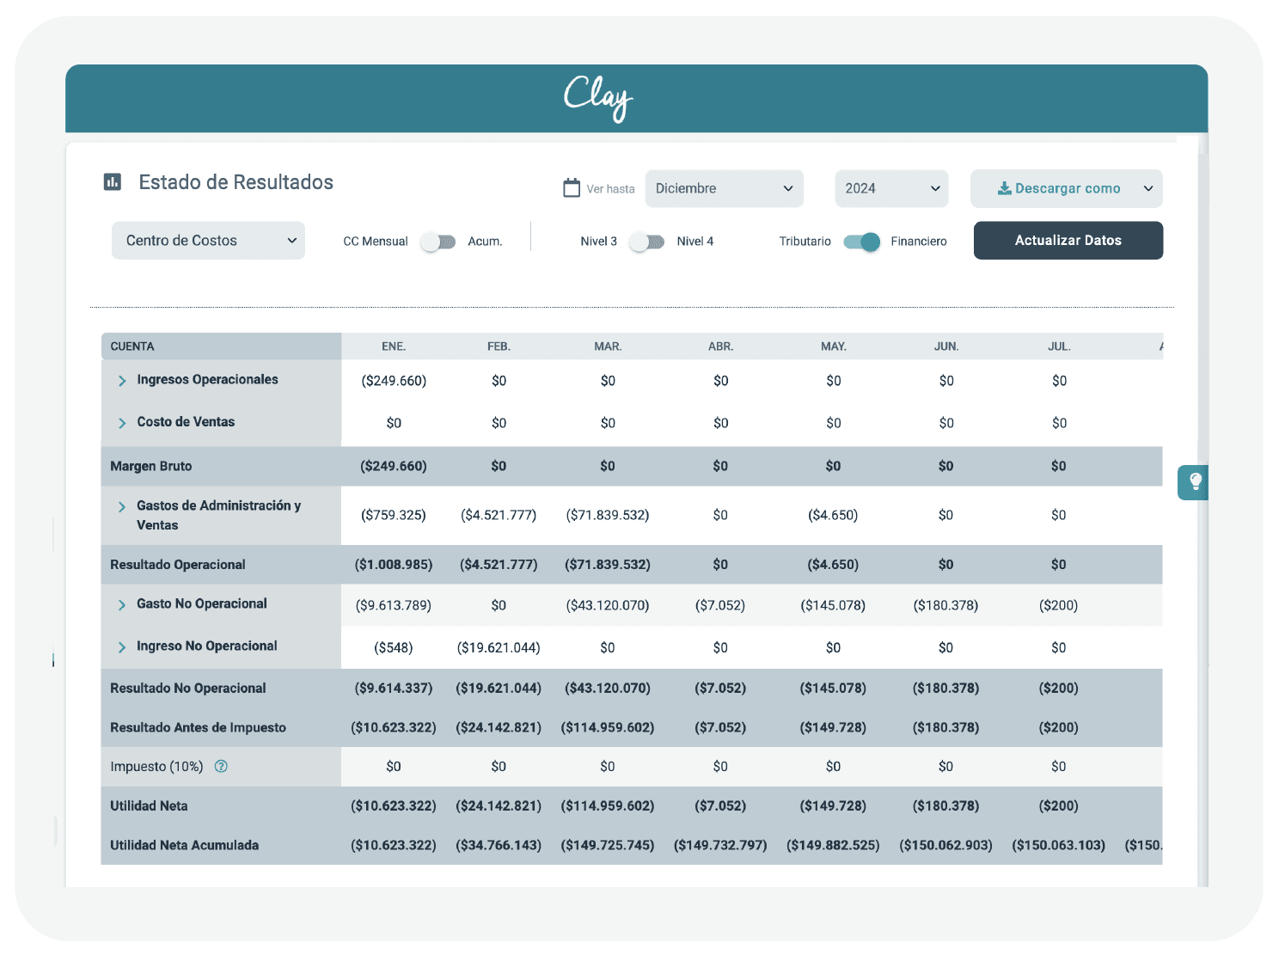Click ($180.378) in the Gasto No Operacional row

click(945, 605)
